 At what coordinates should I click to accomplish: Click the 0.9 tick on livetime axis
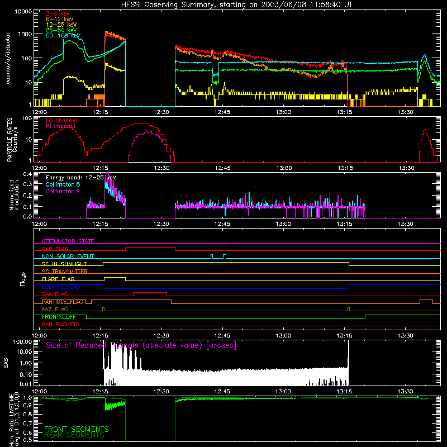27,406
